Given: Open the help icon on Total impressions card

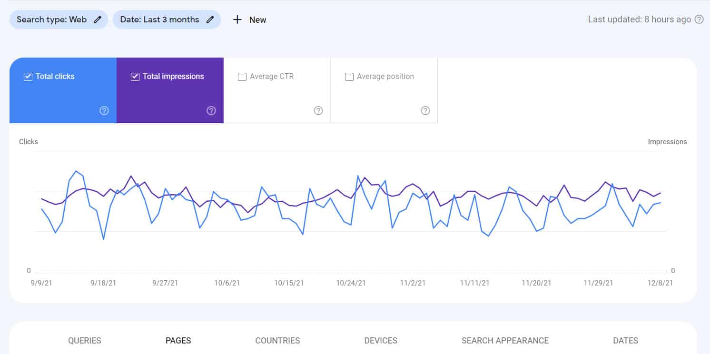Looking at the screenshot, I should pos(211,110).
